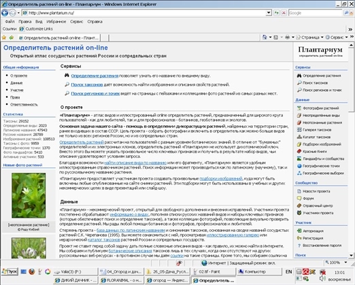Click icon beside Фотографии растений

299,108
